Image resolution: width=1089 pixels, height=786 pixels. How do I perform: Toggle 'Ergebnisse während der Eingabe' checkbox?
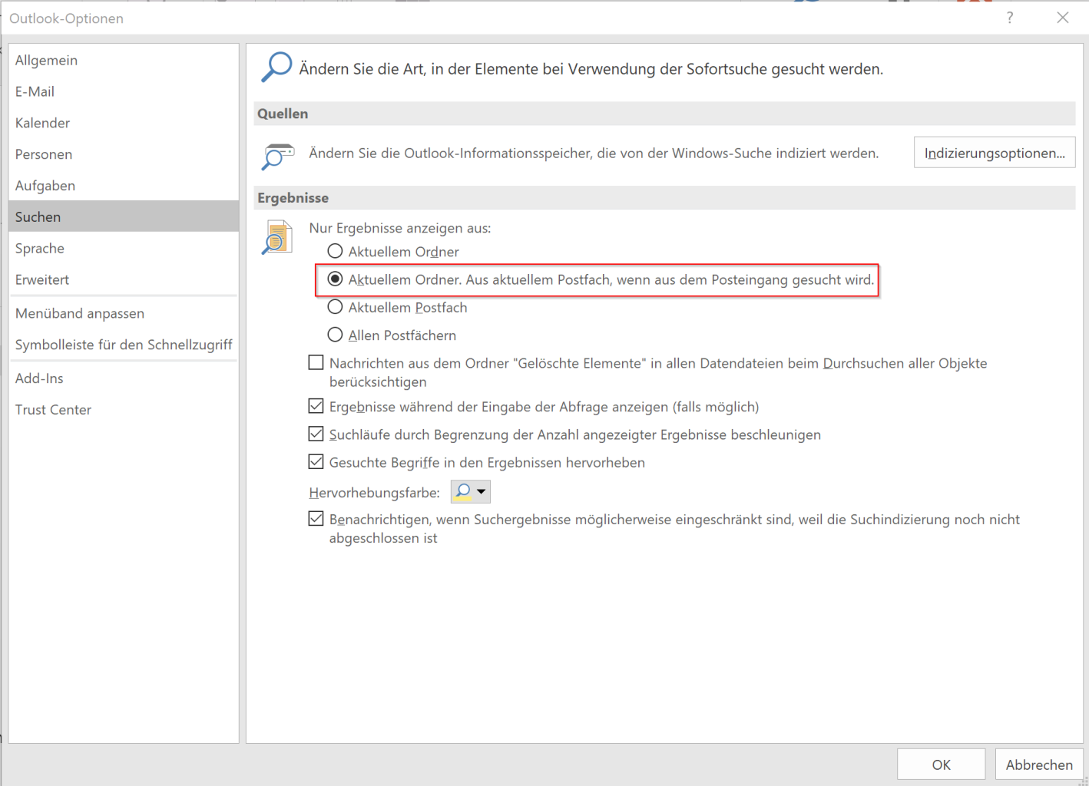pyautogui.click(x=316, y=406)
